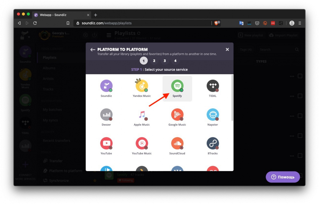319x204 pixels.
Task: Select Google Music as source
Action: pos(177,117)
